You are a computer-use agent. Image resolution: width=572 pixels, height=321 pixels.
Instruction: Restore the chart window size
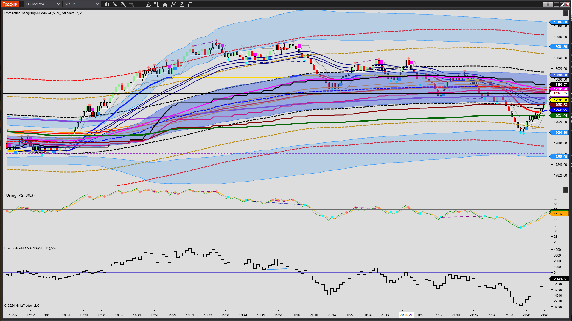(x=562, y=4)
